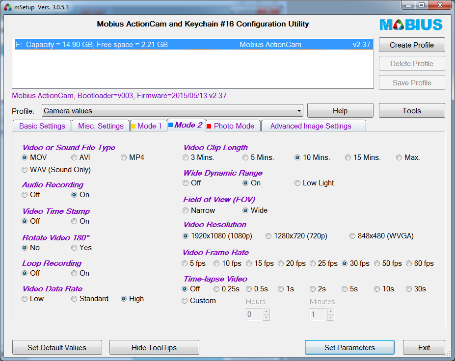Open the Help button
455x361 pixels.
point(340,111)
